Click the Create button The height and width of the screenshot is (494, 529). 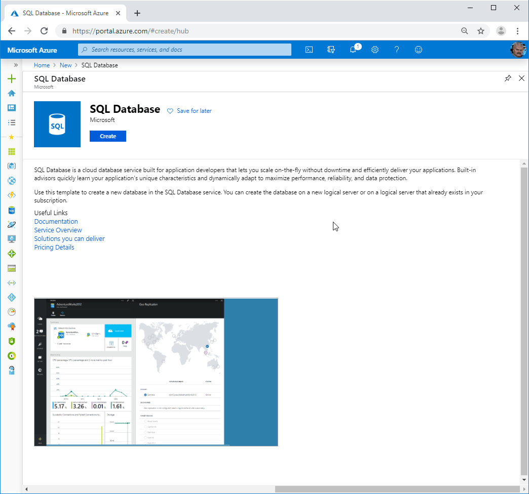(108, 136)
